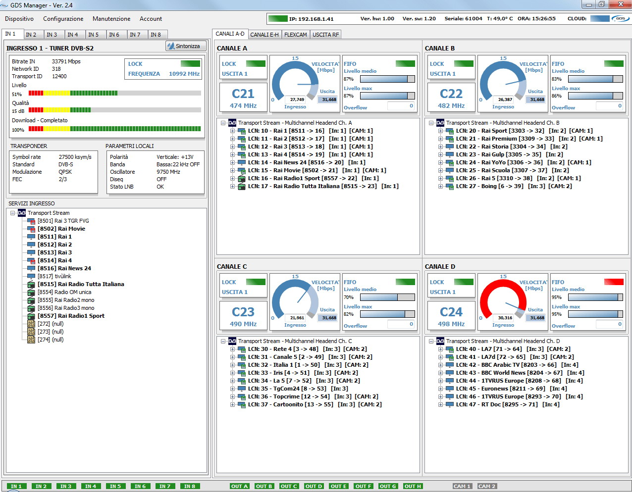The image size is (632, 492).
Task: Click the TV icon for LCN 47 RT Doc
Action: (449, 405)
